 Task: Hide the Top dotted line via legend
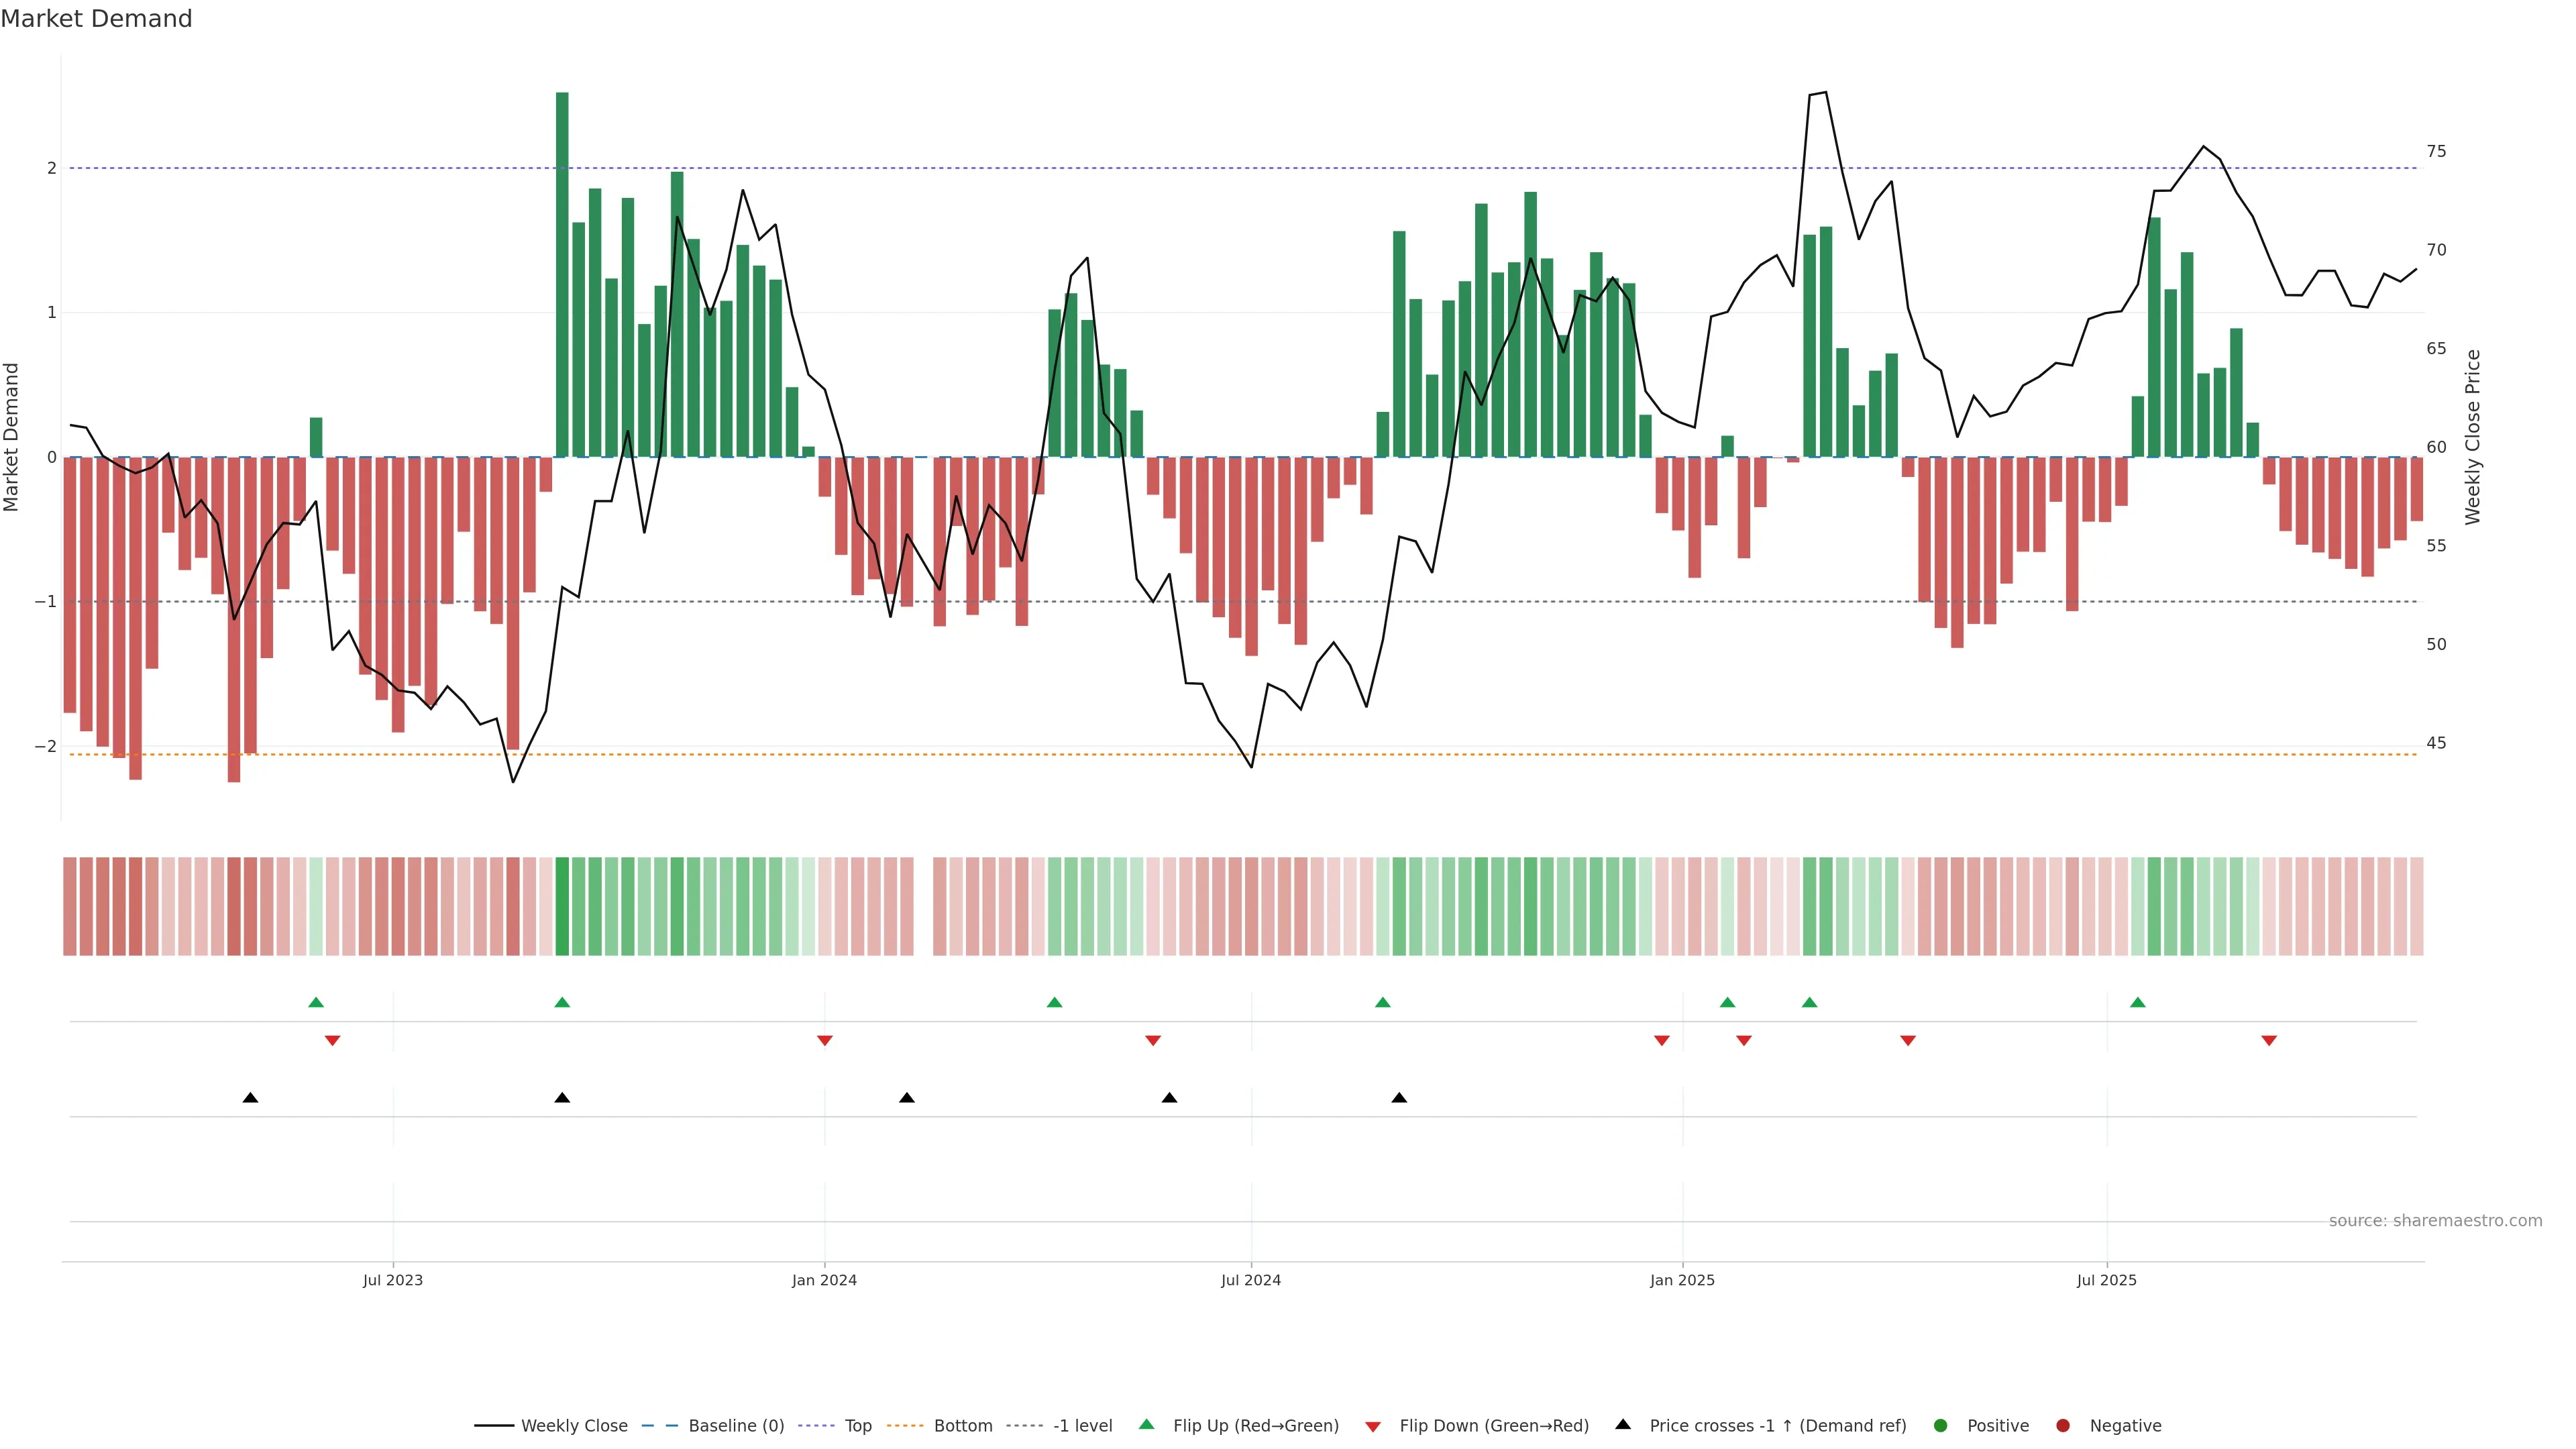pos(857,1426)
